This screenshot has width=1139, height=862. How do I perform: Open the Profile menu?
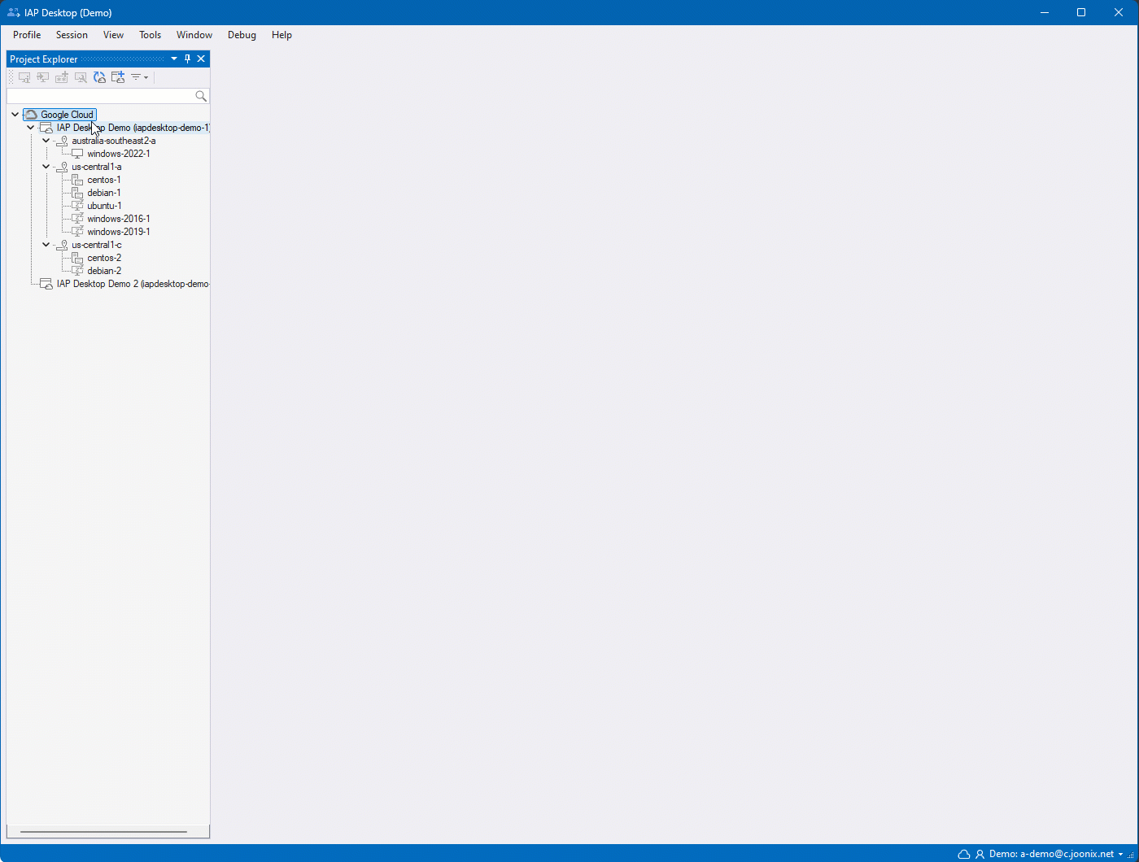[x=27, y=35]
